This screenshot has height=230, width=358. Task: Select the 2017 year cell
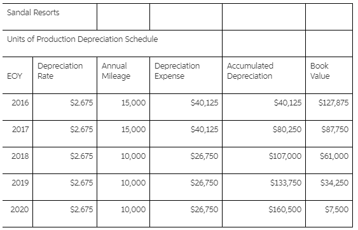[x=18, y=133]
